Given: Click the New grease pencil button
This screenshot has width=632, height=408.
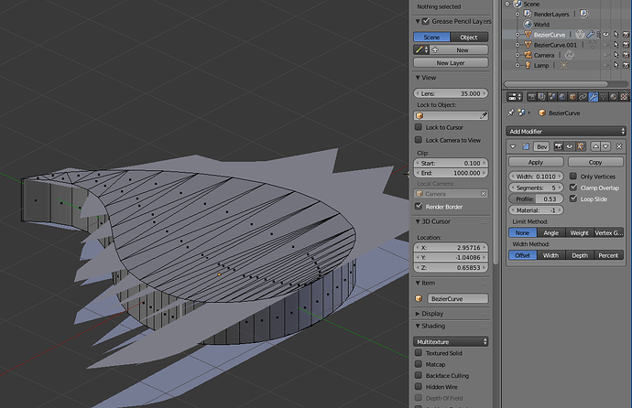Looking at the screenshot, I should pyautogui.click(x=459, y=50).
